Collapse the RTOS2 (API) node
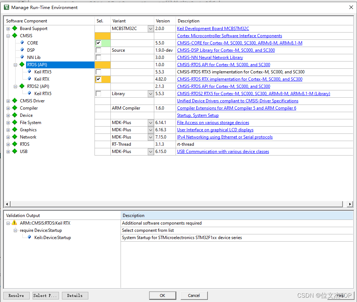357x302 pixels. pos(16,86)
